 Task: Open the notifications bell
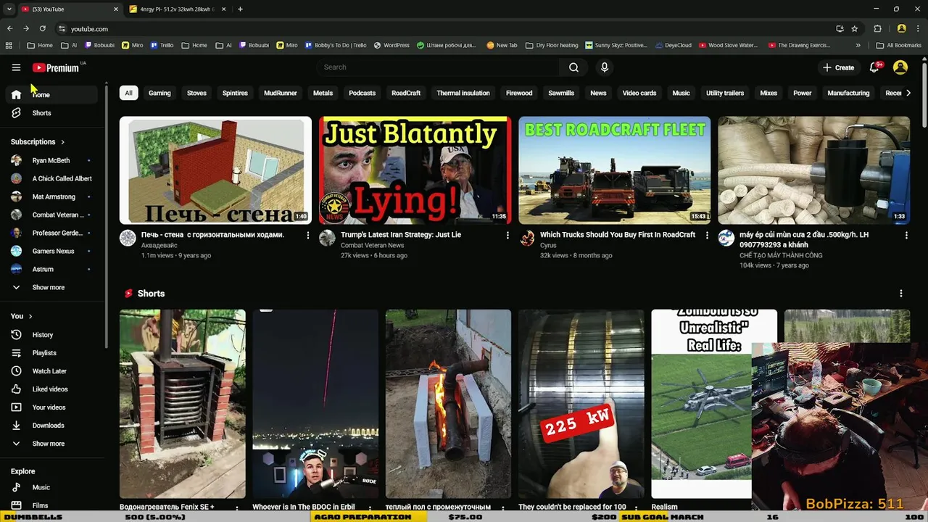coord(874,67)
